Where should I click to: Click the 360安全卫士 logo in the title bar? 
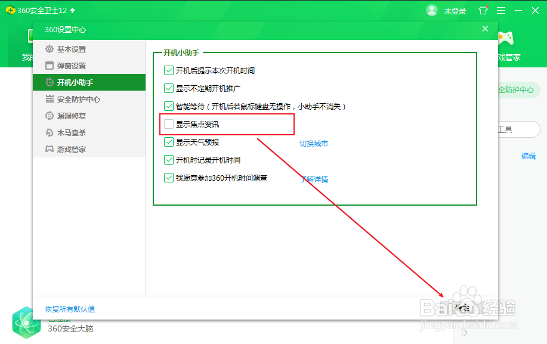pos(11,10)
